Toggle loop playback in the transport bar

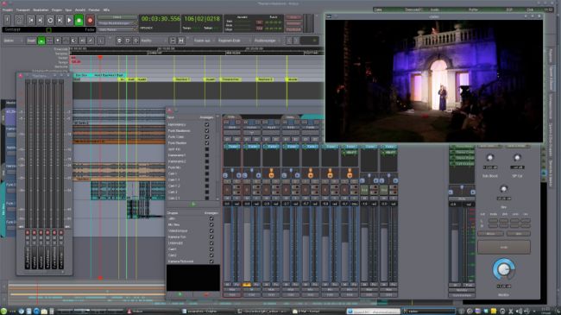pyautogui.click(x=50, y=21)
